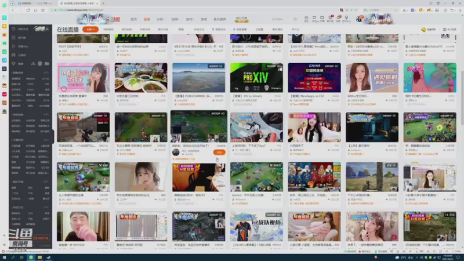Open the browser home page icon
The image size is (464, 261).
click(35, 10)
